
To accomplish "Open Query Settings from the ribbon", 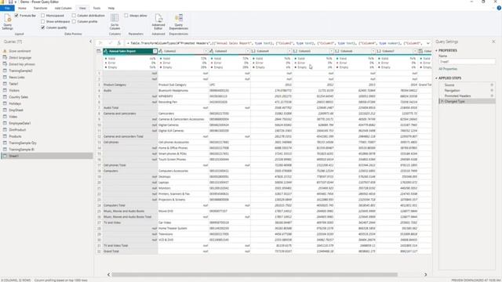I will point(7,22).
